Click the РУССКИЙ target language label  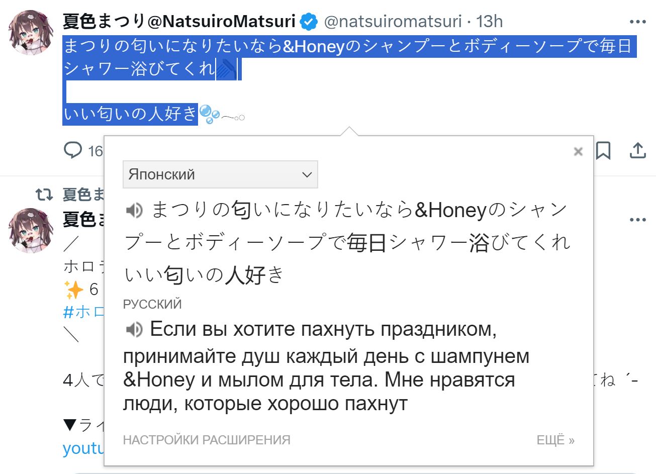click(152, 304)
